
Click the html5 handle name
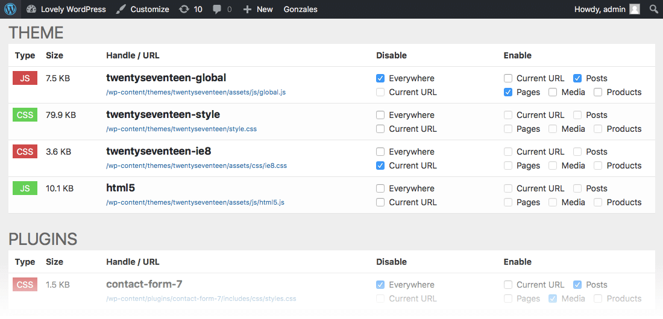click(121, 188)
